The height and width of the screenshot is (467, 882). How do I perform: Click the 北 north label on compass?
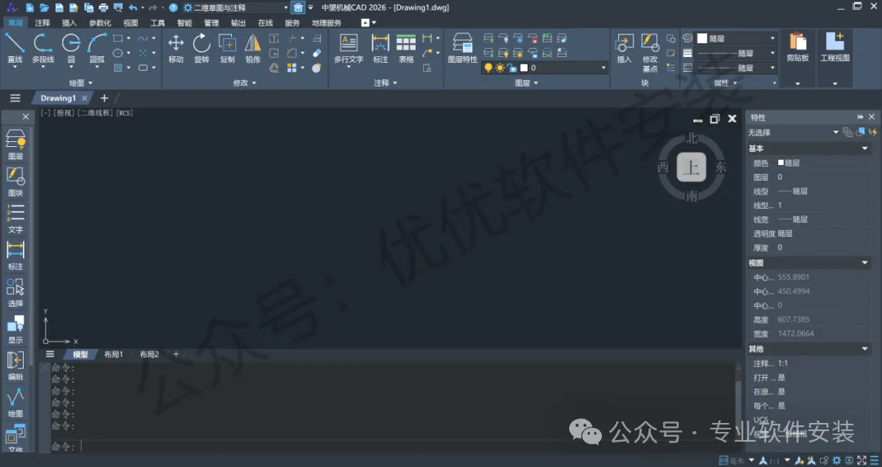[x=692, y=139]
